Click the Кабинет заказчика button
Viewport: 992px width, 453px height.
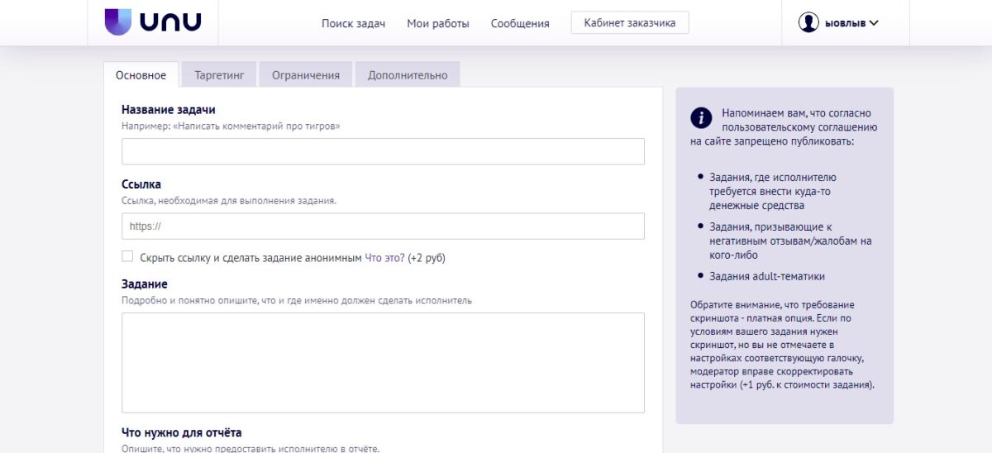pos(630,23)
